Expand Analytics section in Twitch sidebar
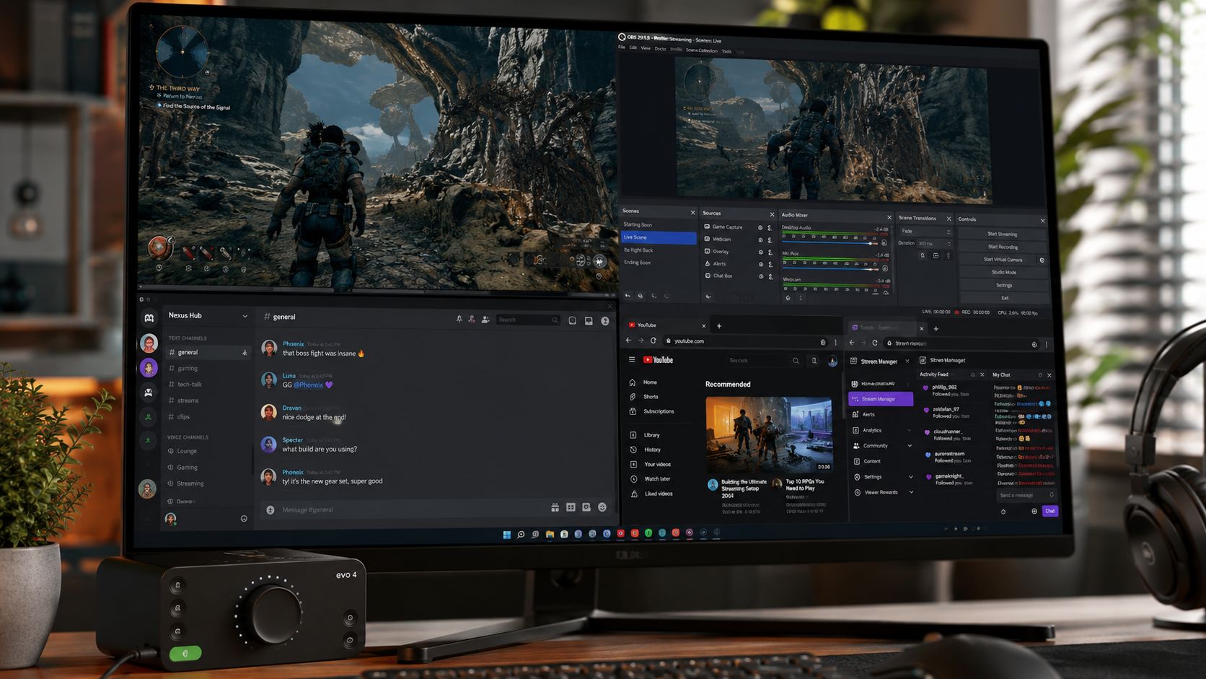Image resolution: width=1206 pixels, height=679 pixels. click(909, 431)
